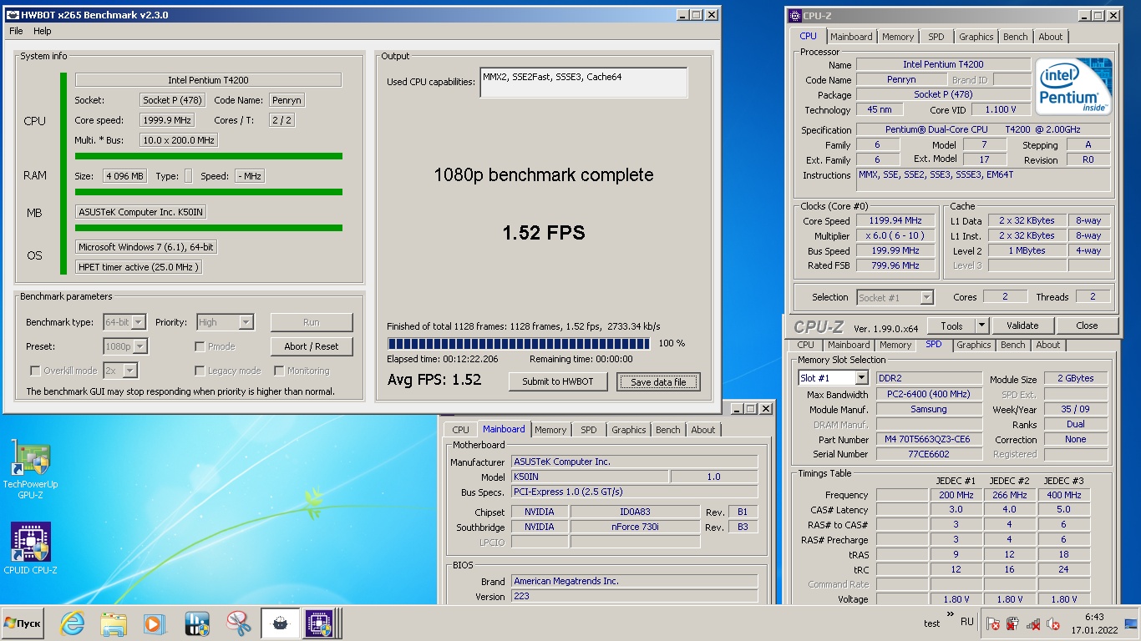Click the Tools button in CPU-Z
This screenshot has width=1141, height=641.
951,326
